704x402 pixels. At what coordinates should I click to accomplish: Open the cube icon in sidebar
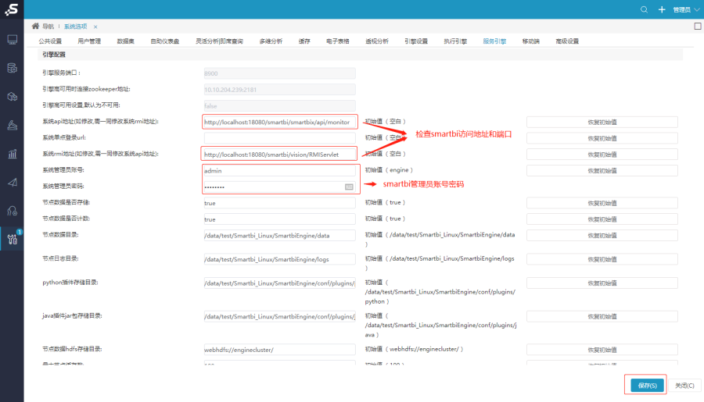tap(12, 97)
